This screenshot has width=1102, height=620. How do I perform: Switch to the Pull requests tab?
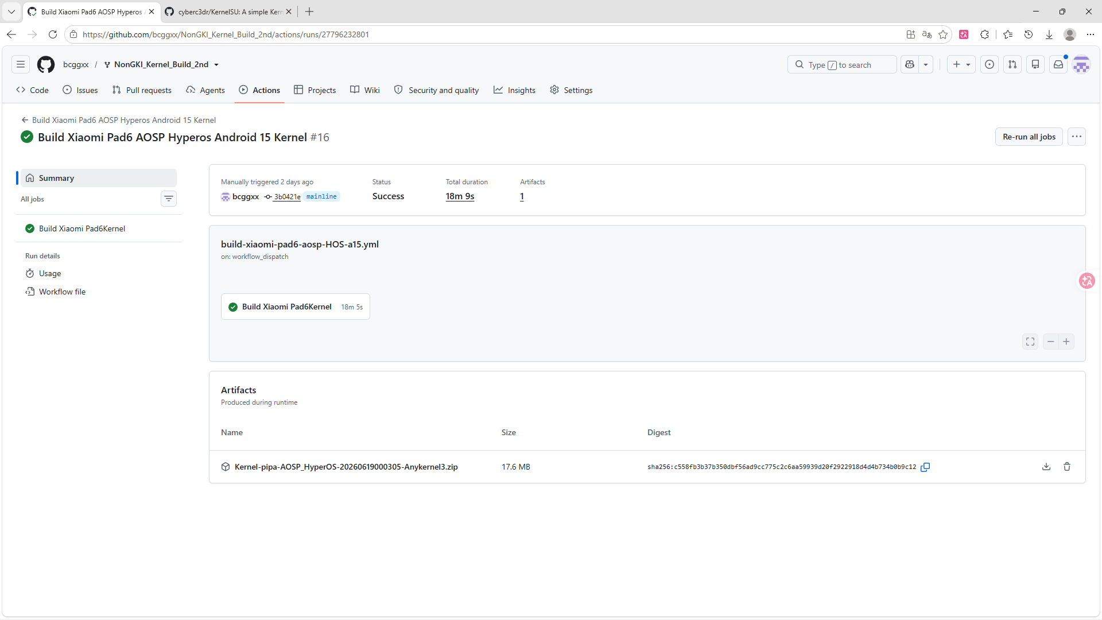[x=142, y=90]
